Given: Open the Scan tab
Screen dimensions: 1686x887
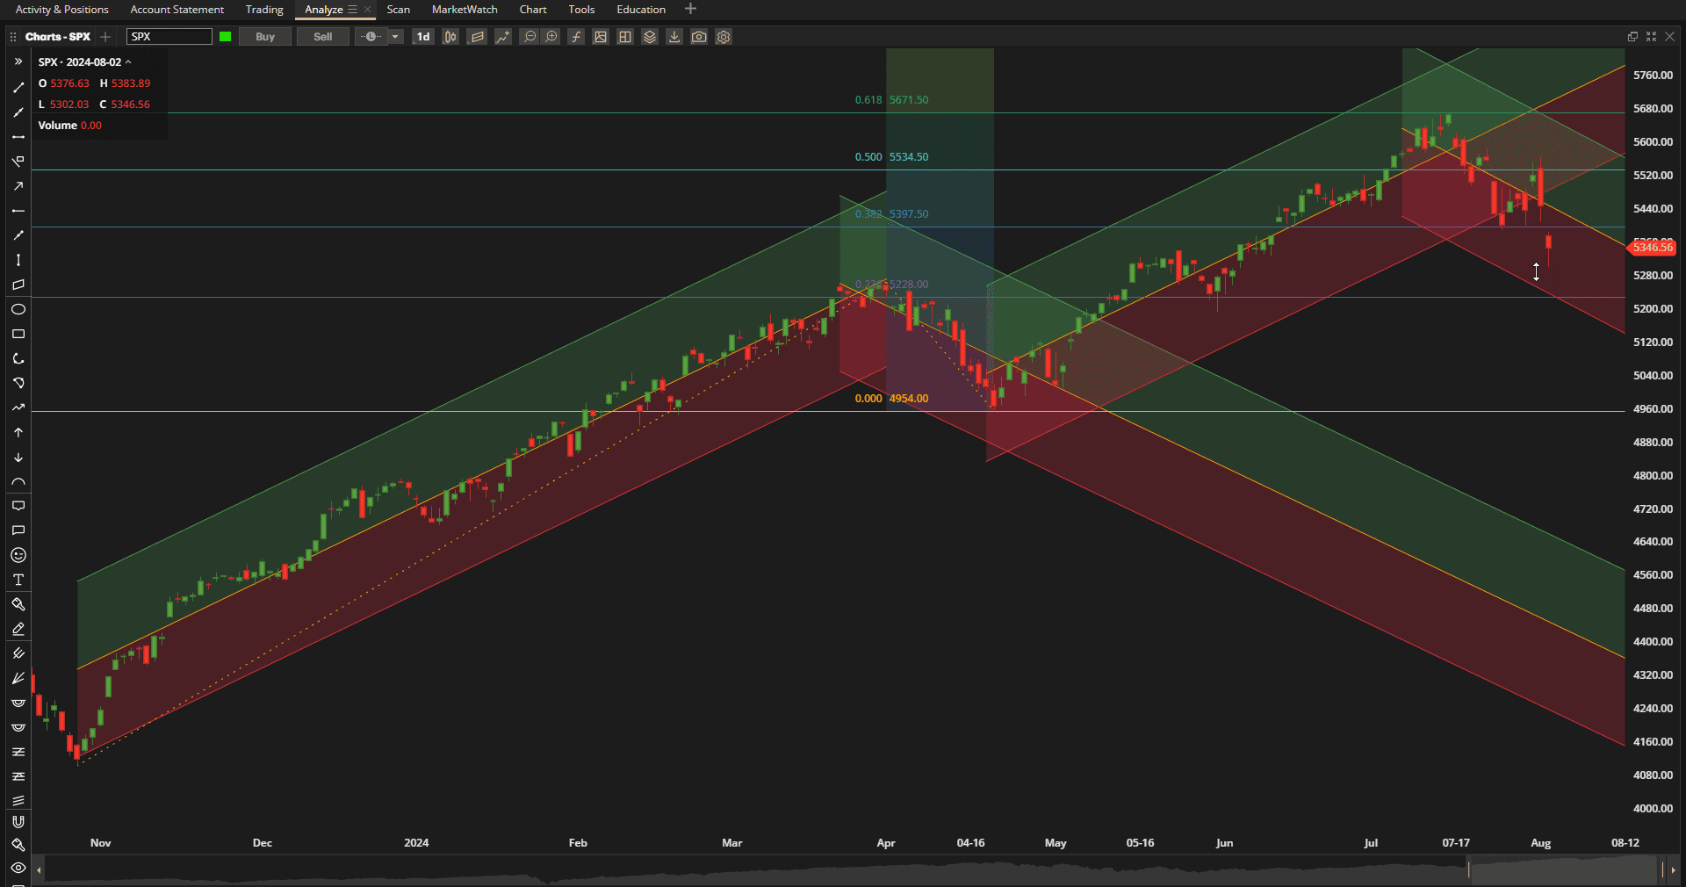Looking at the screenshot, I should coord(398,10).
